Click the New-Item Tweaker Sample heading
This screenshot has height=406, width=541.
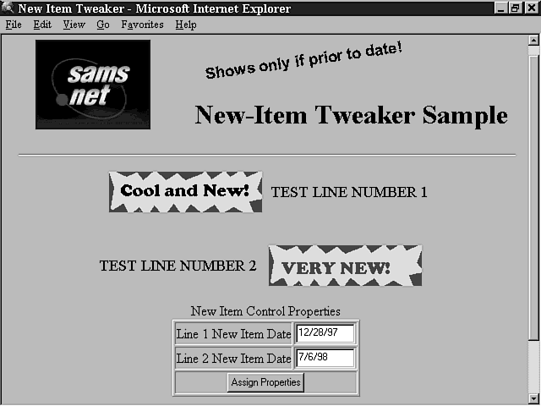tap(351, 115)
